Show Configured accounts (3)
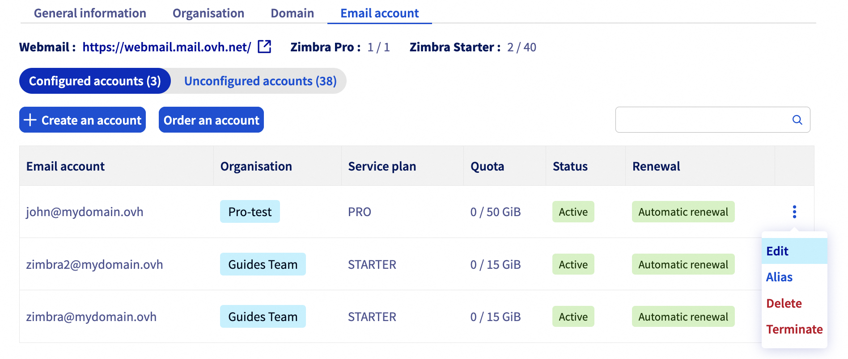 click(95, 81)
